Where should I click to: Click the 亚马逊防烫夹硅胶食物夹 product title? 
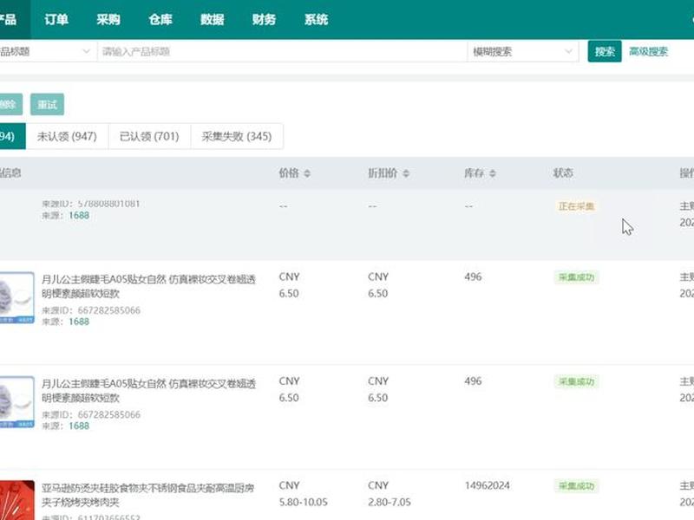[147, 495]
